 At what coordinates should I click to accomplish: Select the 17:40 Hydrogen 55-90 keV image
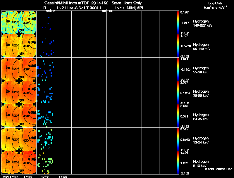pyautogui.click(x=10, y=69)
